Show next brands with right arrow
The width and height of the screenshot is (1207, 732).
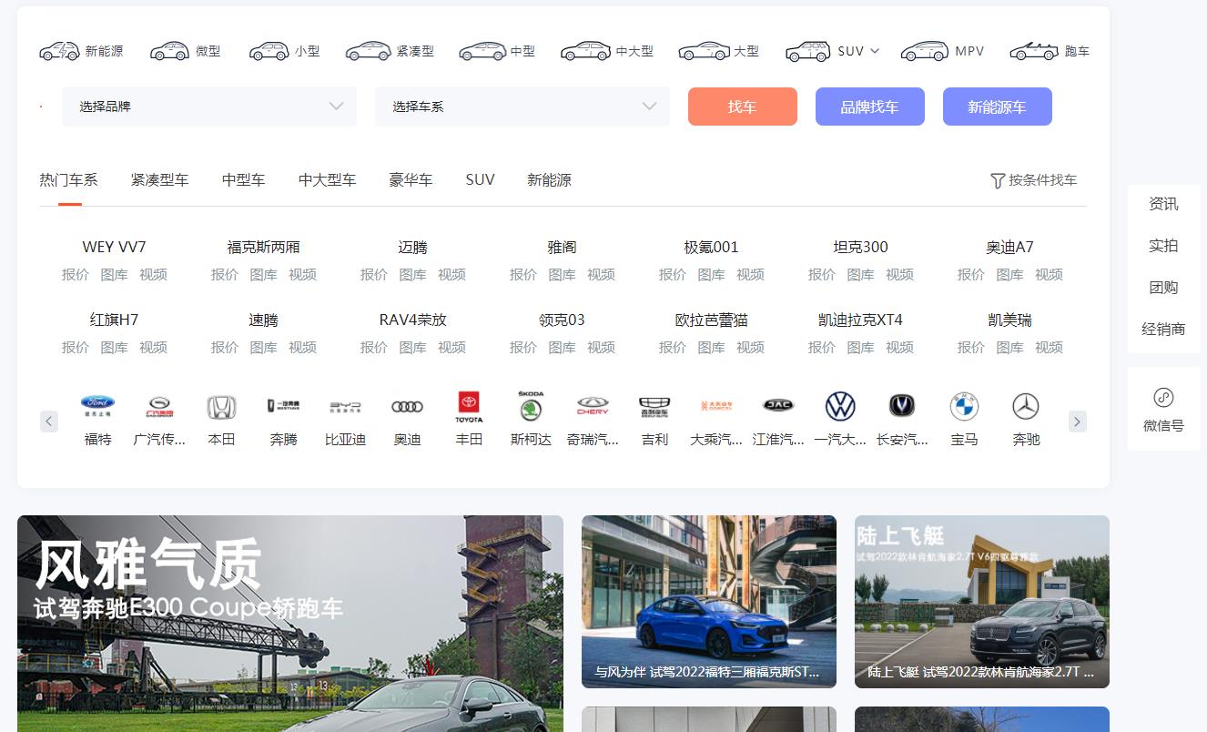[x=1077, y=422]
